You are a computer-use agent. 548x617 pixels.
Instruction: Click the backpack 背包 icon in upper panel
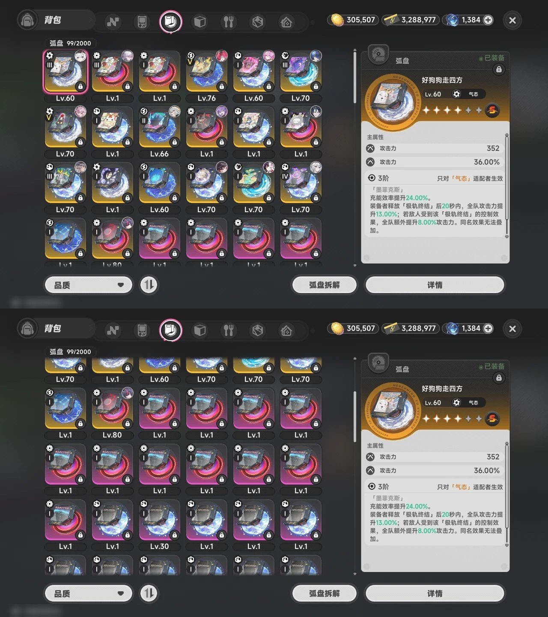pyautogui.click(x=27, y=20)
